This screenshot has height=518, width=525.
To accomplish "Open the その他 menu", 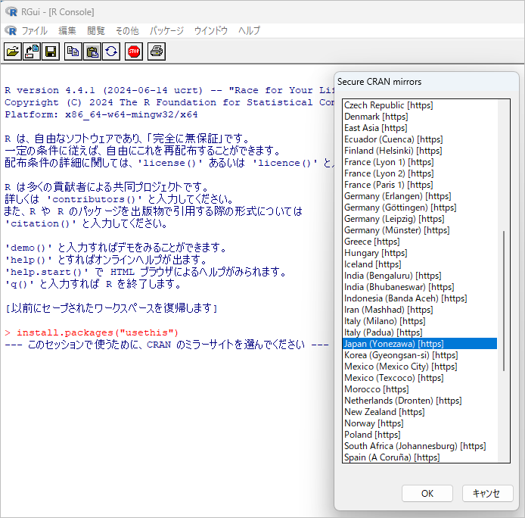I will pyautogui.click(x=127, y=30).
